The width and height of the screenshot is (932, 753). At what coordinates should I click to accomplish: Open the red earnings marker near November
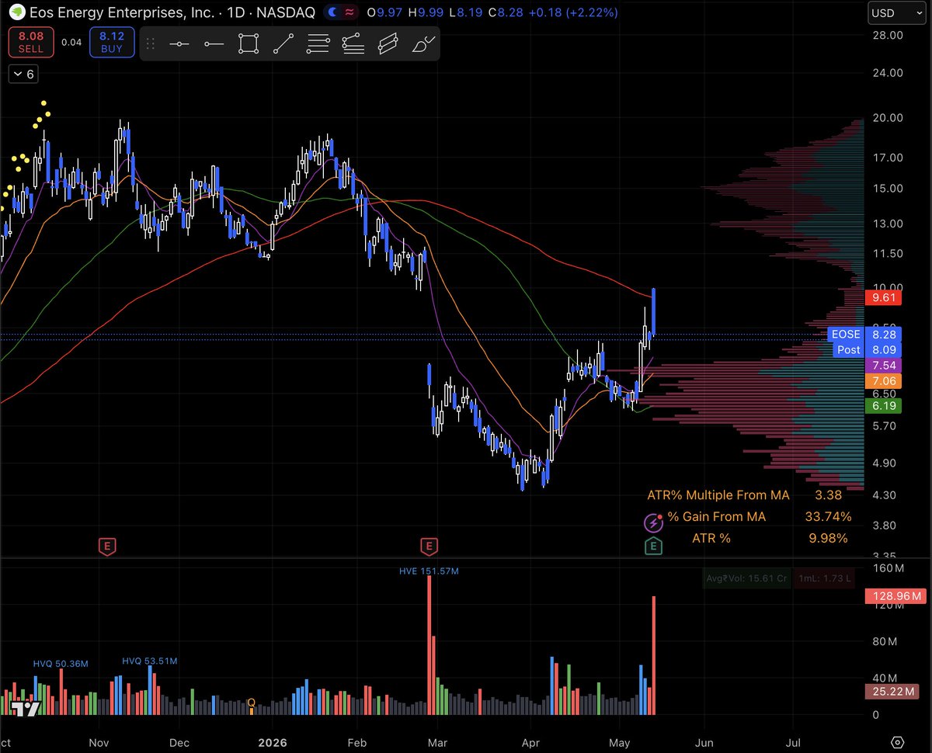[x=107, y=547]
